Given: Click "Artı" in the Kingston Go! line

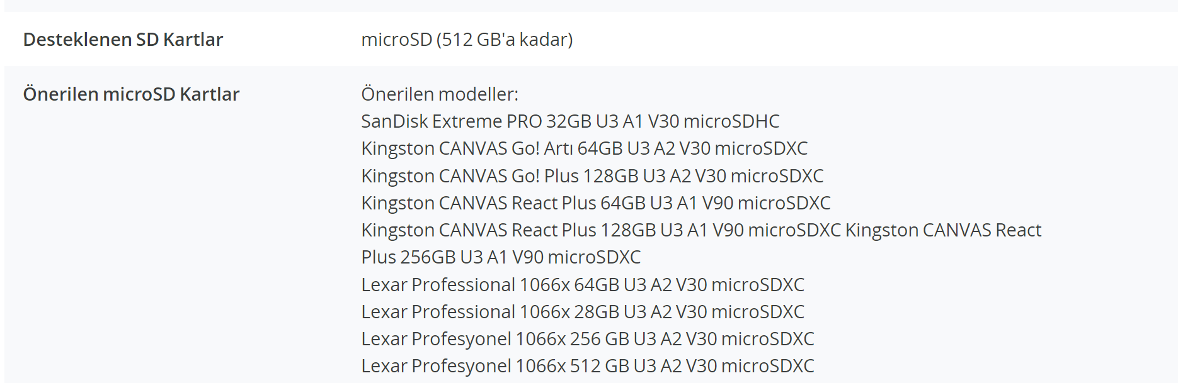Looking at the screenshot, I should (558, 148).
